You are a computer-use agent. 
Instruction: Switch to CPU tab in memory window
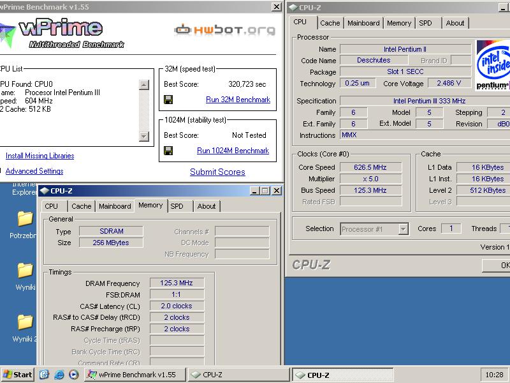click(52, 206)
